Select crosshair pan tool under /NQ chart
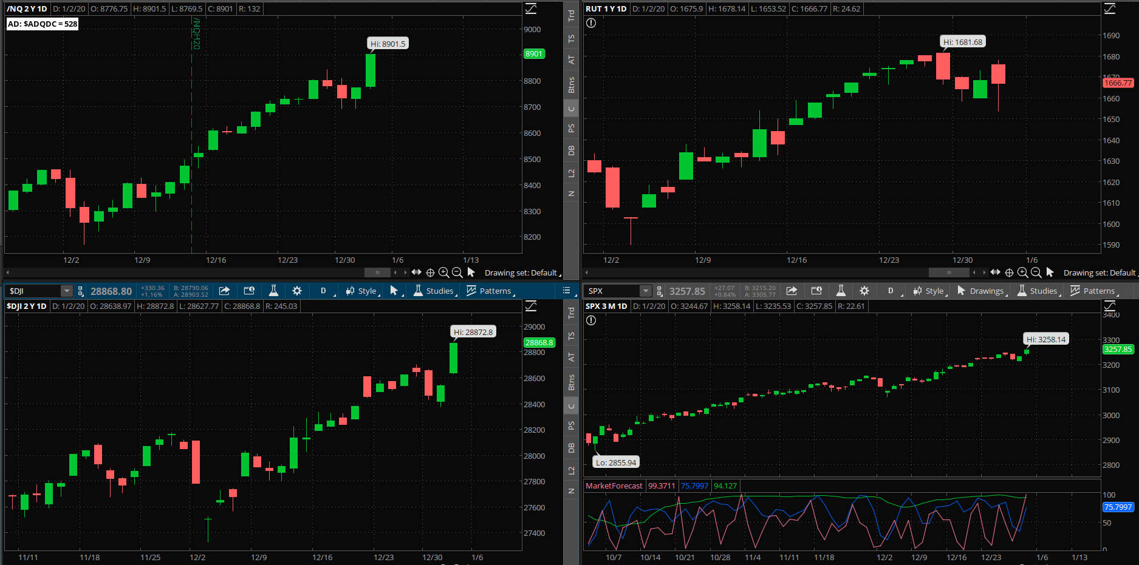Viewport: 1139px width, 565px height. point(430,272)
